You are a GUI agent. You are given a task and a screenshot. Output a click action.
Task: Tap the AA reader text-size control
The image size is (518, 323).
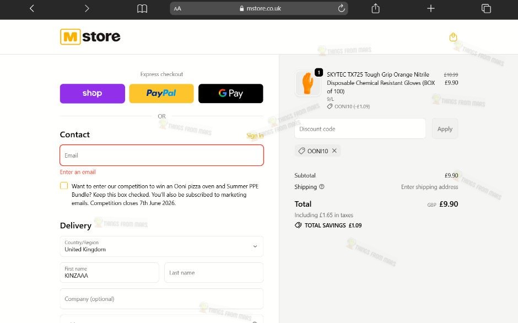click(x=177, y=9)
